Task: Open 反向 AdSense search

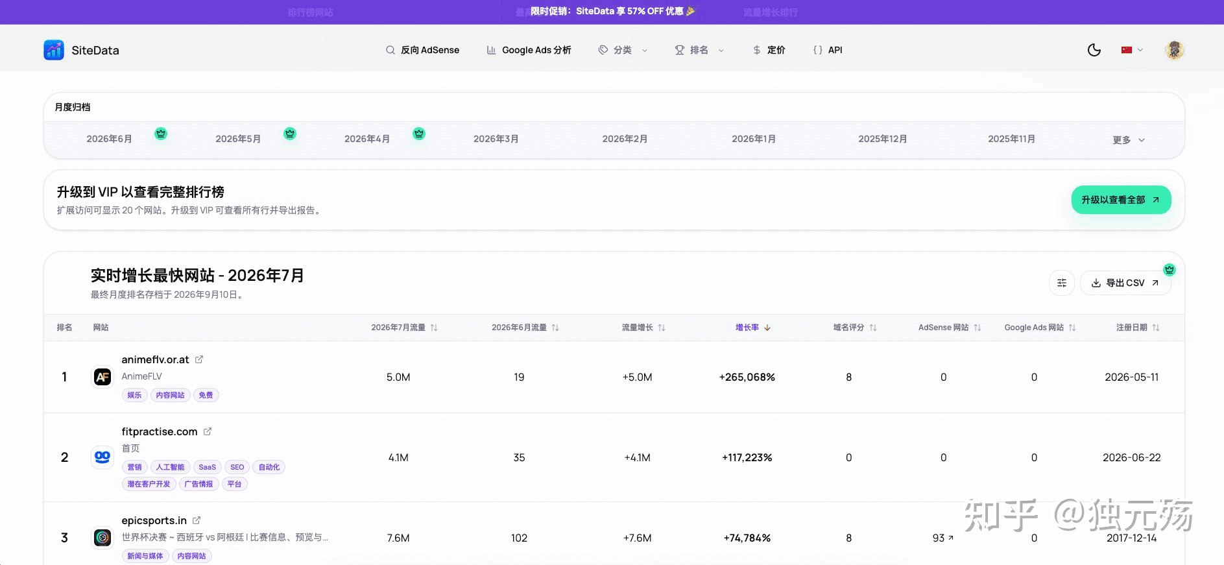Action: tap(422, 50)
